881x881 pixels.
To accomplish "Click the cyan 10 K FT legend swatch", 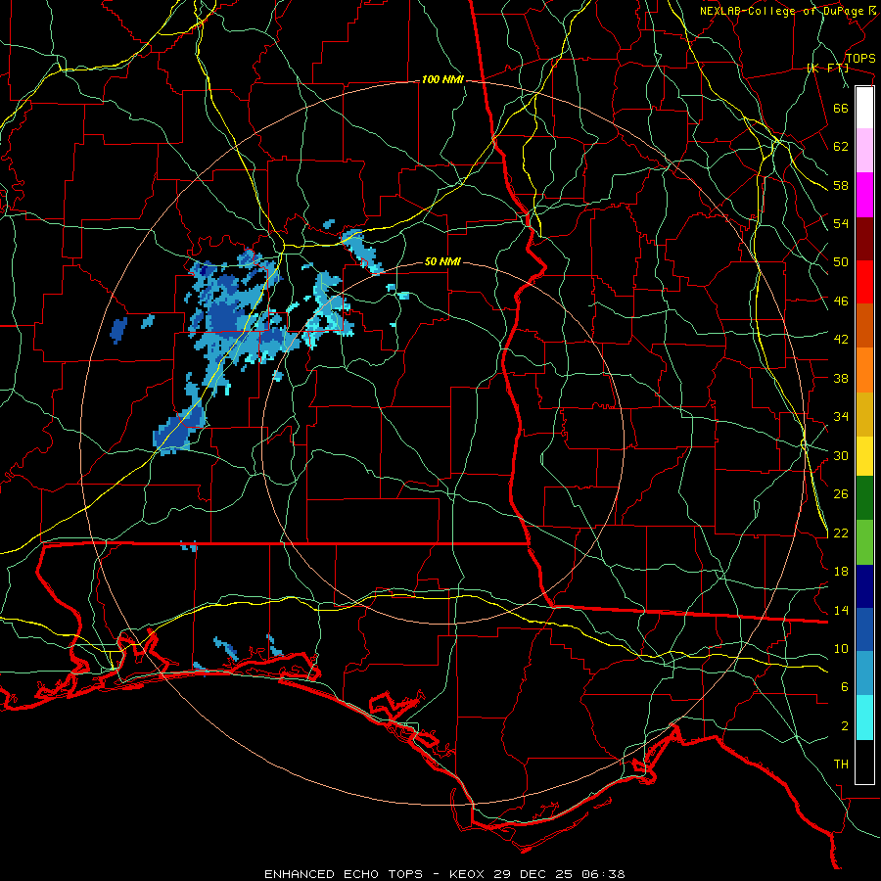I will [x=864, y=718].
